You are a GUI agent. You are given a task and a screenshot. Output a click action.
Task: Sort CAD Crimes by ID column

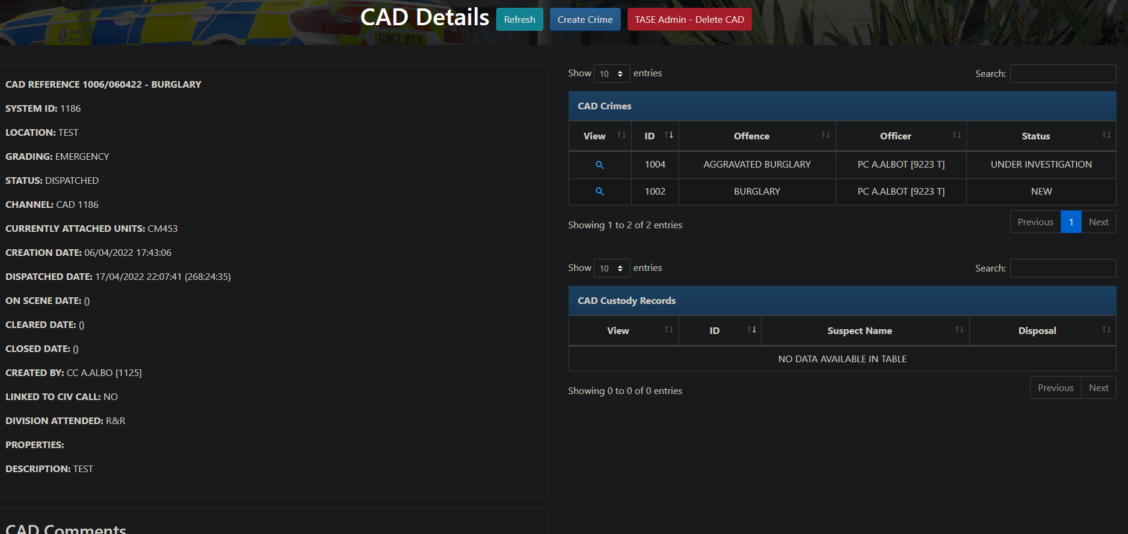(655, 136)
